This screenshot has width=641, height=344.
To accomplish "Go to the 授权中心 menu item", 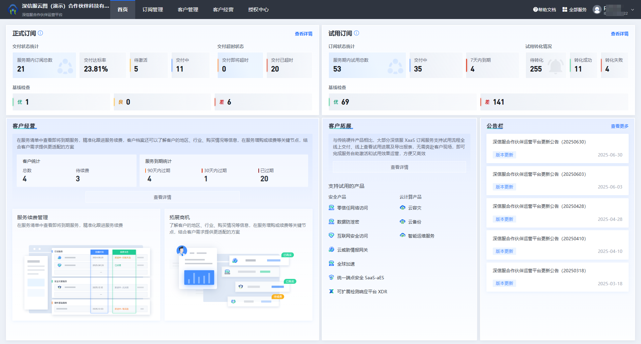I will 258,10.
